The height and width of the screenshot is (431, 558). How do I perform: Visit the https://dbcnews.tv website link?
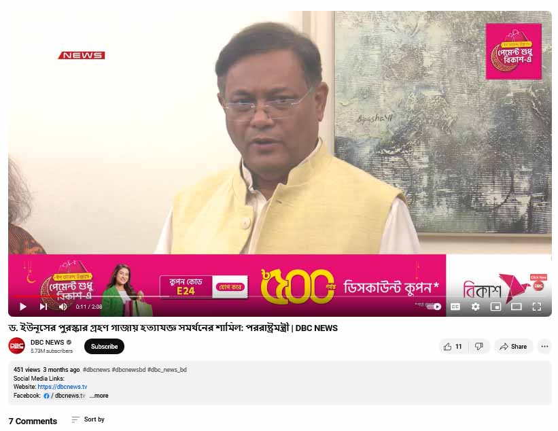pos(63,387)
